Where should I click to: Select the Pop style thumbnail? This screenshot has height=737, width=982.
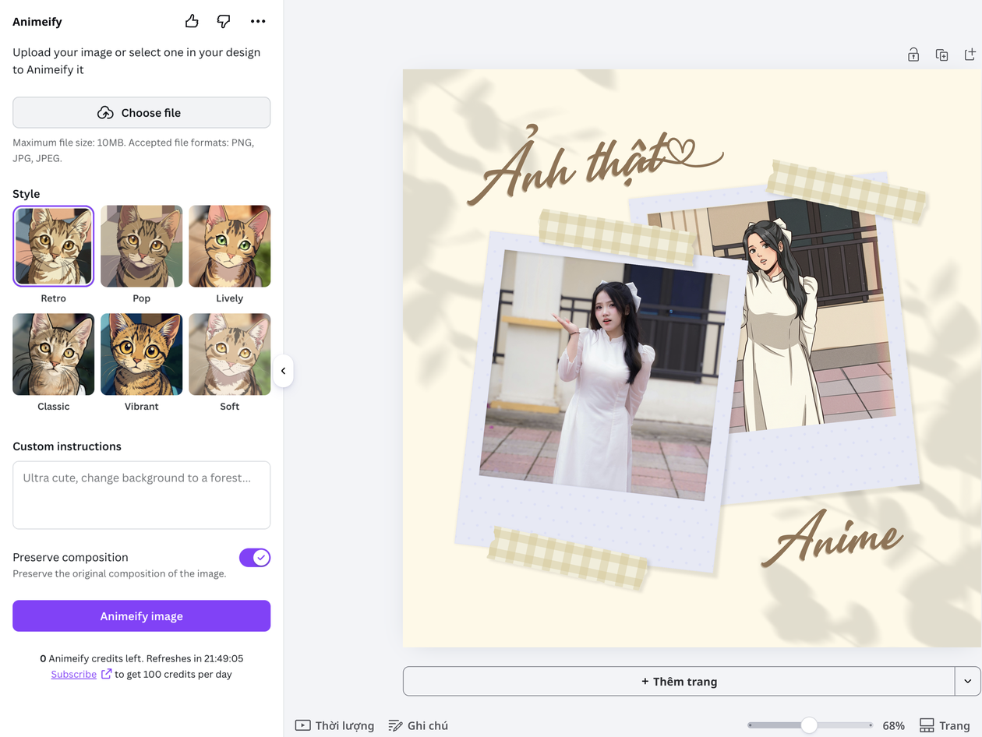[x=142, y=246]
